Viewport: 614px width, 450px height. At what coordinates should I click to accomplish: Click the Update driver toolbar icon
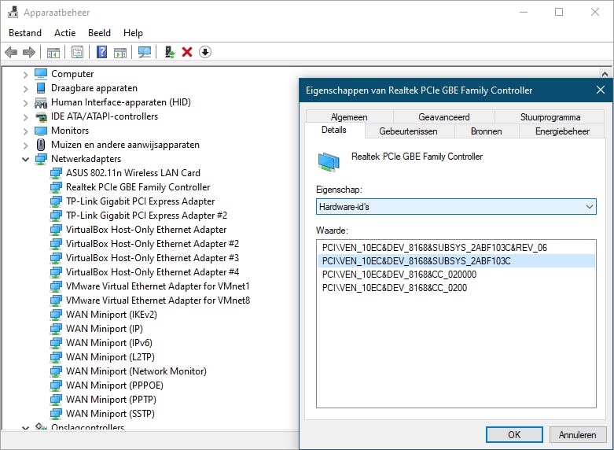click(x=169, y=52)
